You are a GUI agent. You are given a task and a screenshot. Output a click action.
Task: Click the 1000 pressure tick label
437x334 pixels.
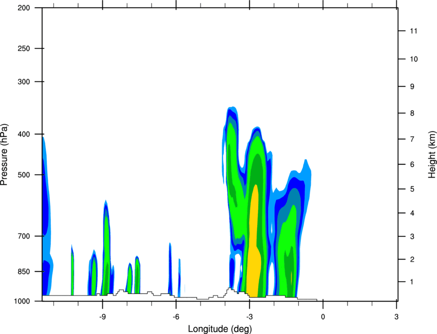tap(22, 301)
